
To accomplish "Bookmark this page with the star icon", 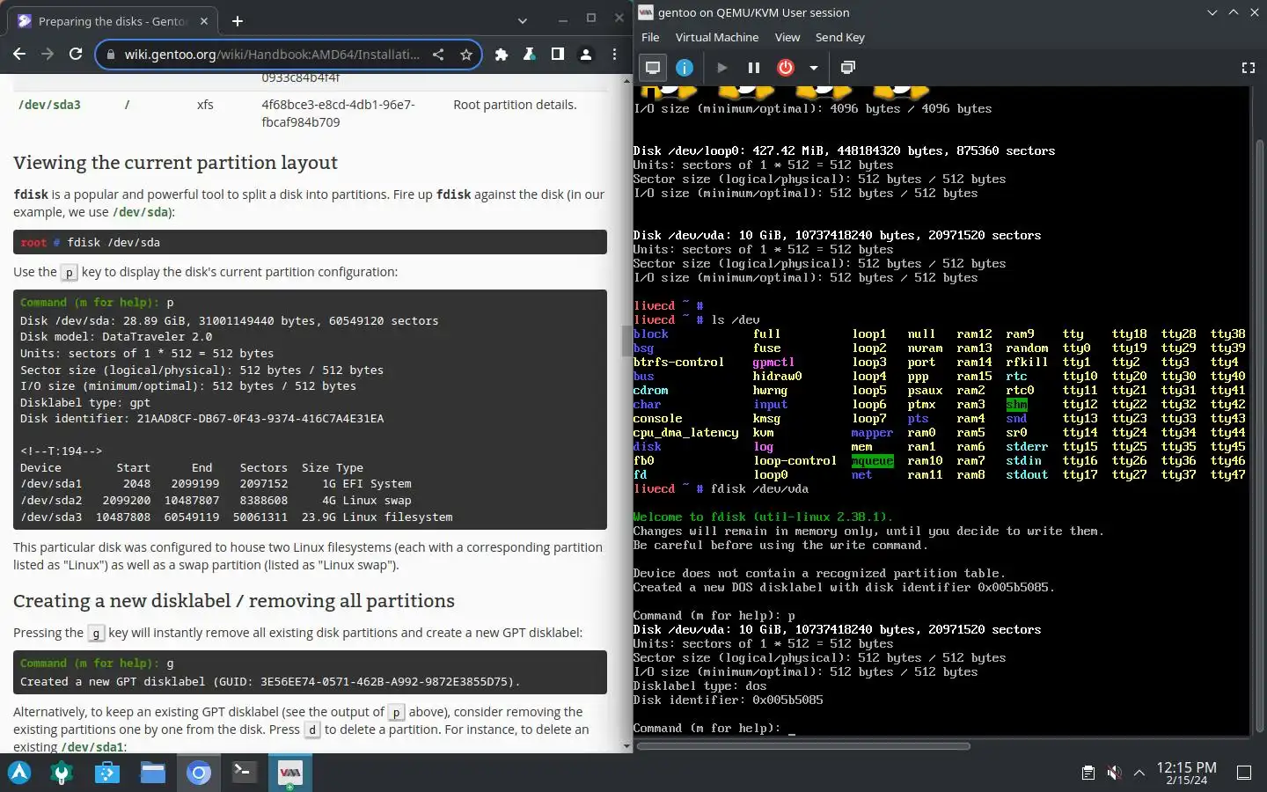I will (x=466, y=55).
